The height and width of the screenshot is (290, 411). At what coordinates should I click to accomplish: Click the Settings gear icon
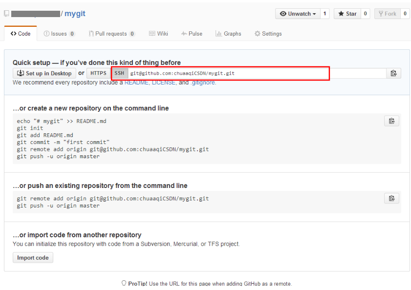pos(258,34)
